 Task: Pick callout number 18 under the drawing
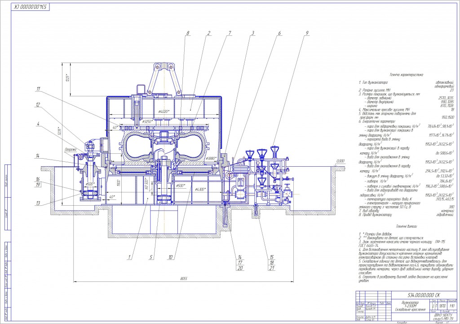click(x=272, y=263)
